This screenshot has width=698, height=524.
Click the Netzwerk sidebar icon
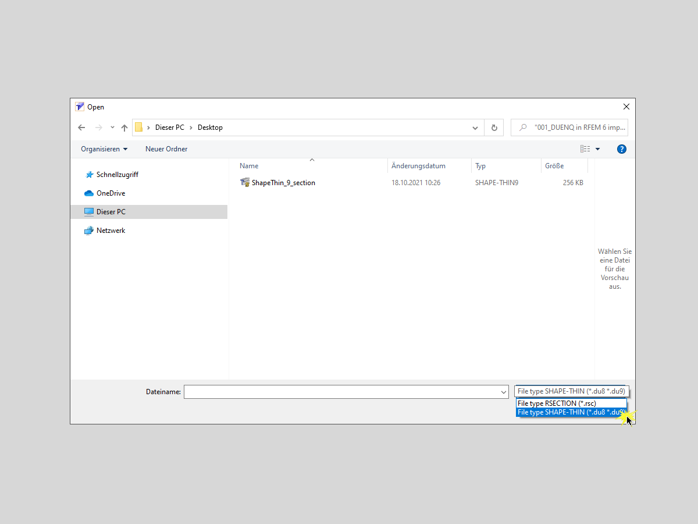[x=88, y=230]
